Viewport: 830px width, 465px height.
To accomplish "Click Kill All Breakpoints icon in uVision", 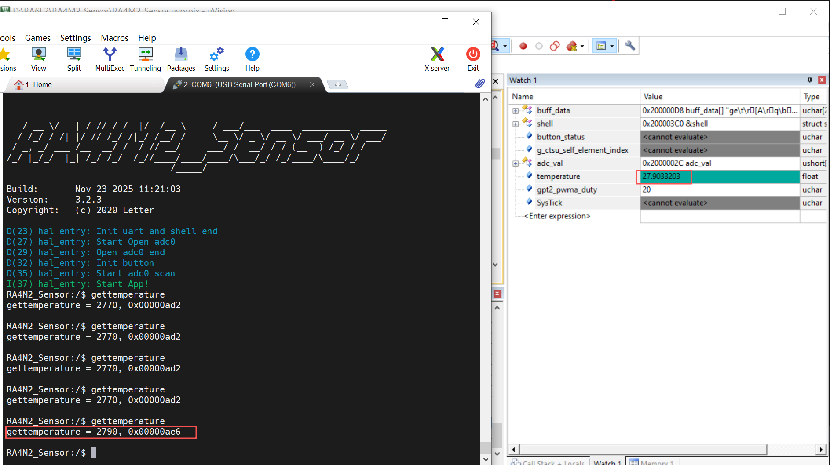I will click(x=571, y=46).
